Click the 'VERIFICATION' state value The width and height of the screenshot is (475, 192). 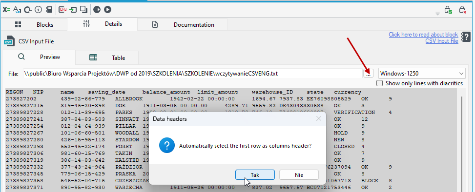point(354,113)
